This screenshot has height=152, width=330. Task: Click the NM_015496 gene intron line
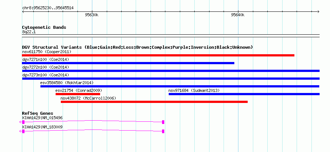[93, 121]
